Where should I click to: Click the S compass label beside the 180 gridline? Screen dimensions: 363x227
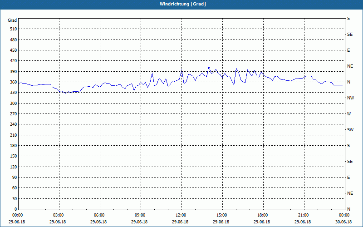pos(348,146)
